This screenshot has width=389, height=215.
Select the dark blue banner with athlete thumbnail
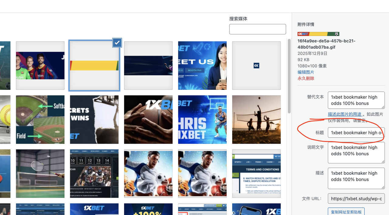148,66
